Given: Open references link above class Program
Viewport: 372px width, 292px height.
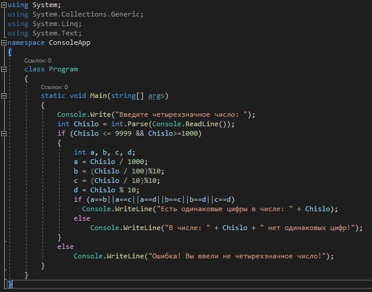Looking at the screenshot, I should pos(38,61).
